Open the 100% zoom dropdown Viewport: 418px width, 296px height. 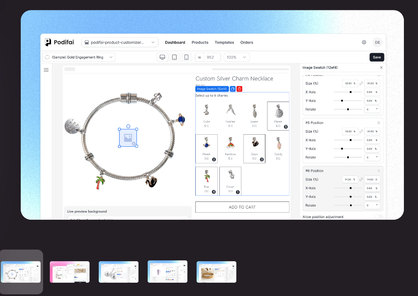tap(237, 57)
